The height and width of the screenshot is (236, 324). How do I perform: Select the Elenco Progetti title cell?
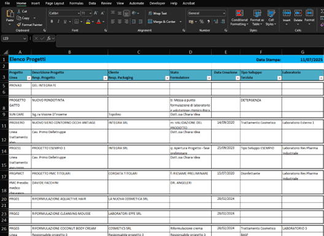[28, 59]
